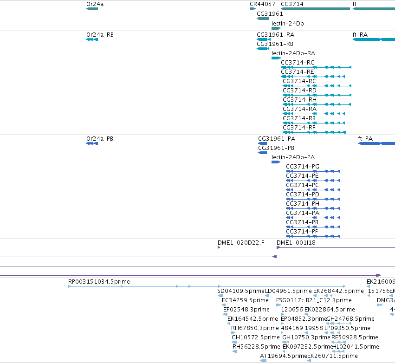Select the Or24a gene feature

[x=92, y=9]
